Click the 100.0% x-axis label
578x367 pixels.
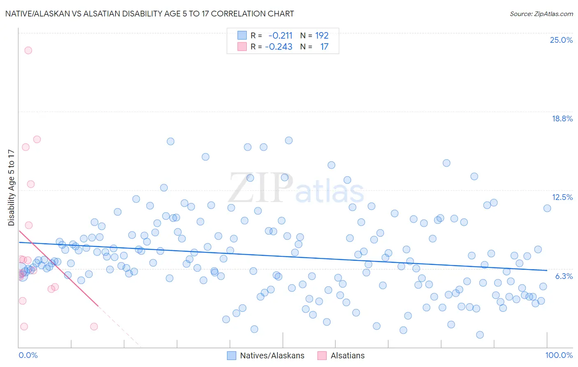click(559, 355)
